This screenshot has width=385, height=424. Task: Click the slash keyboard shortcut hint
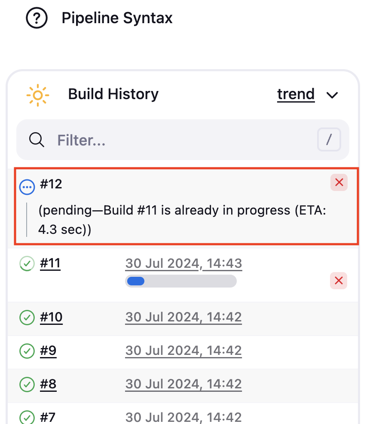coord(329,139)
